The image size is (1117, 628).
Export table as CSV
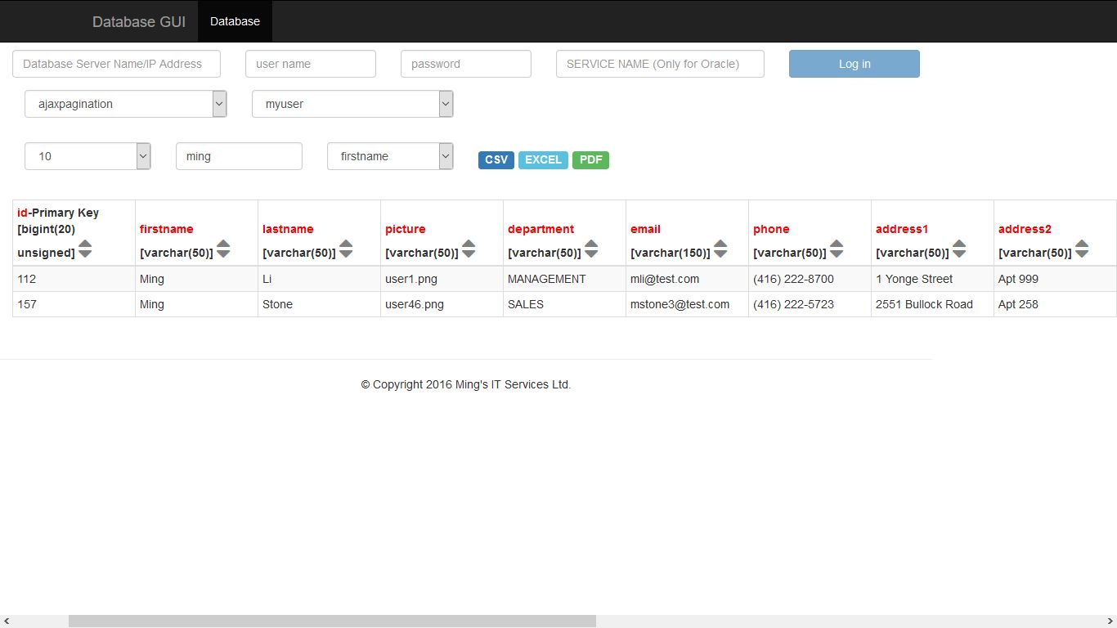496,159
